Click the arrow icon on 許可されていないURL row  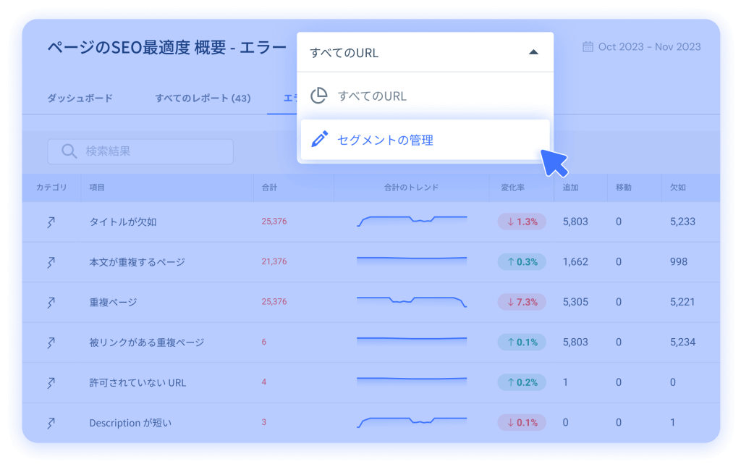[x=51, y=382]
